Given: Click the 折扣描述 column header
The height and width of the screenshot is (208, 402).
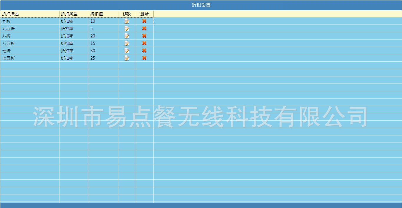Looking at the screenshot, I should coord(30,14).
